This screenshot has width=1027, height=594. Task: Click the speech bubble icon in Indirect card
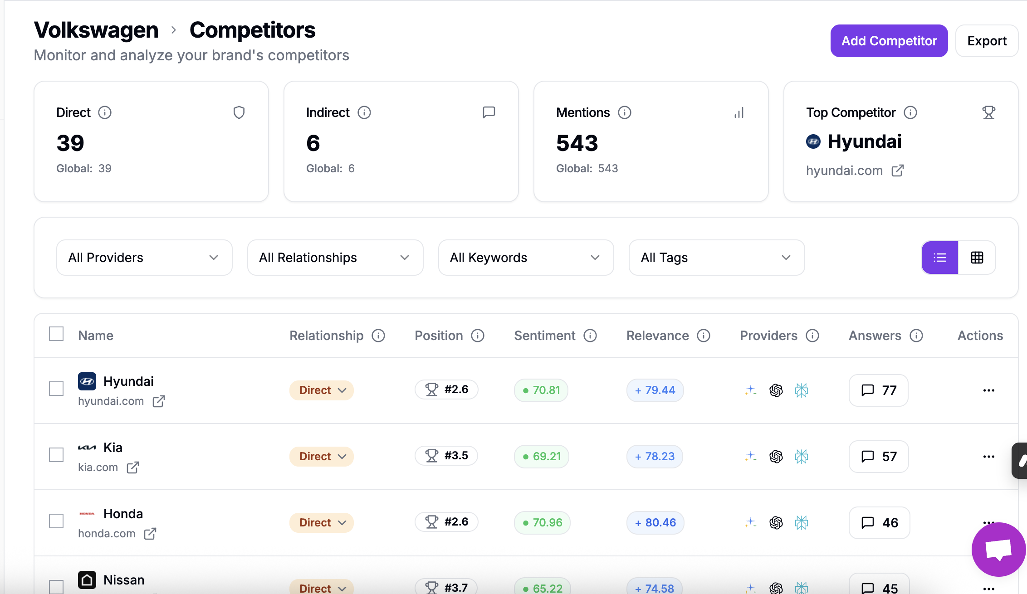click(x=489, y=112)
